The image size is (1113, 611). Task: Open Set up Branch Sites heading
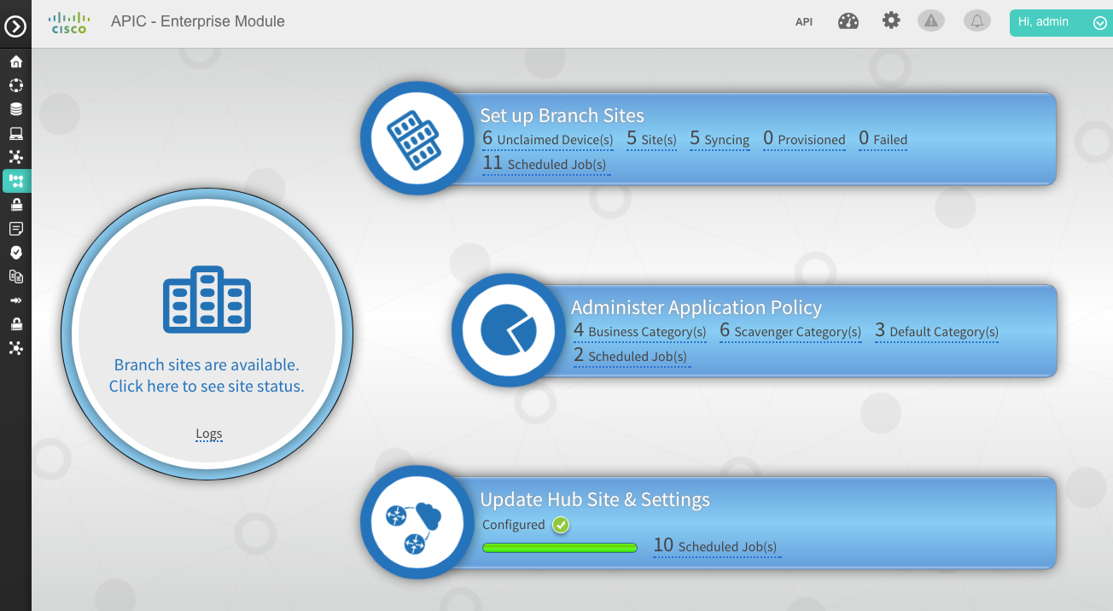point(562,116)
